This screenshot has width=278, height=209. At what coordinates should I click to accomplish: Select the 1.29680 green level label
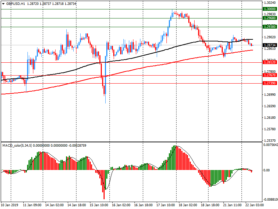pyautogui.click(x=270, y=18)
